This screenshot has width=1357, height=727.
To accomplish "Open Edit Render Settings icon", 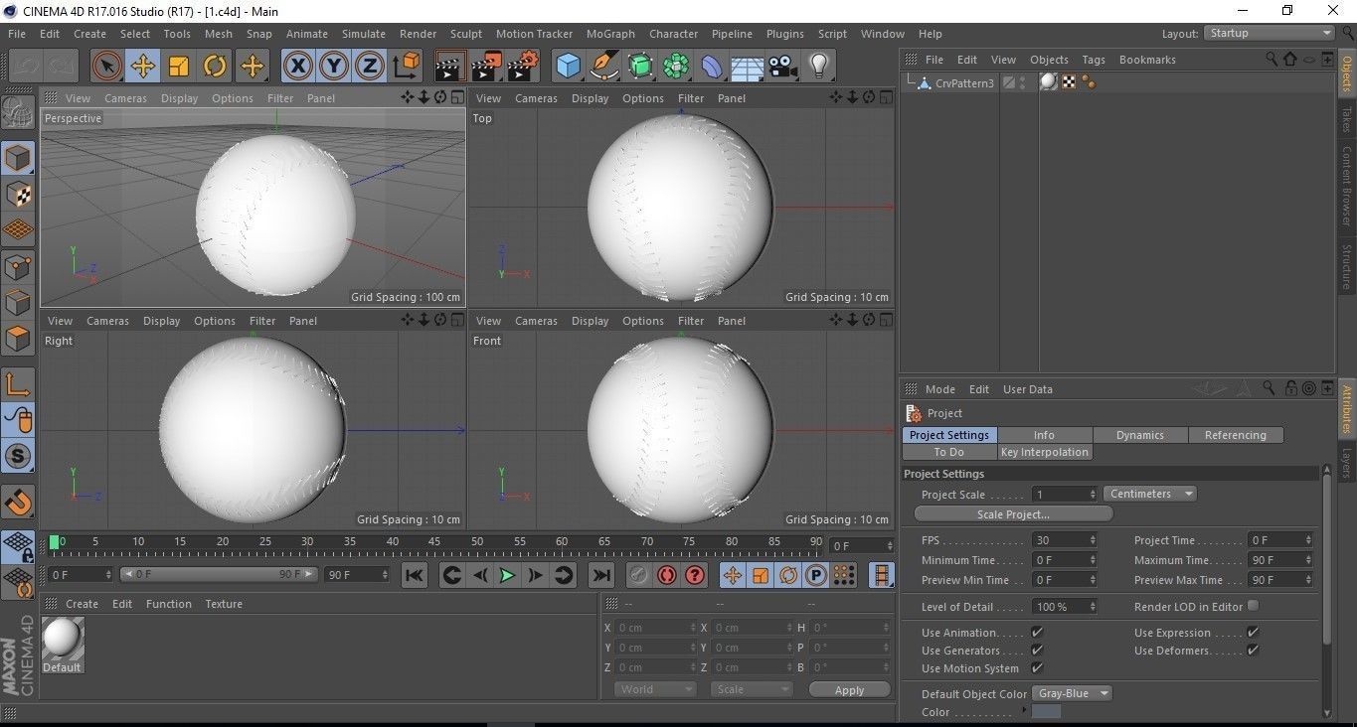I will (523, 67).
